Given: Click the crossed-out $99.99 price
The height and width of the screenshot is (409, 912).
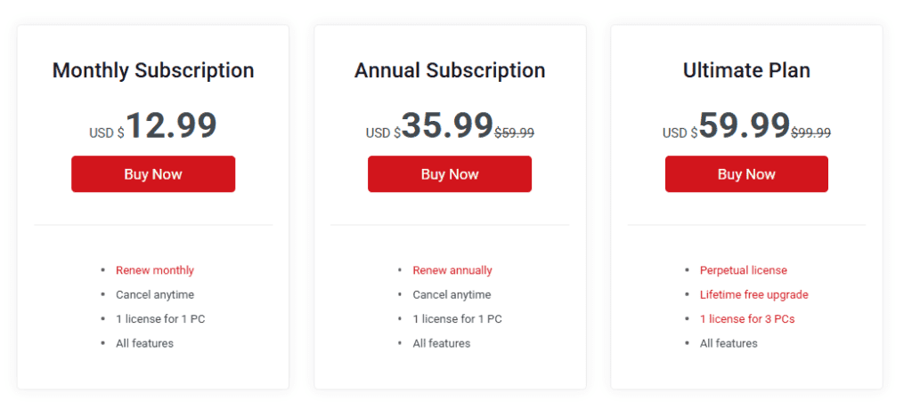Looking at the screenshot, I should [810, 132].
